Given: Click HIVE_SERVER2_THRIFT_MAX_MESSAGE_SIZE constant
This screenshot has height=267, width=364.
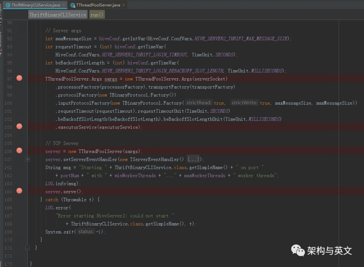Looking at the screenshot, I should pos(241,38).
